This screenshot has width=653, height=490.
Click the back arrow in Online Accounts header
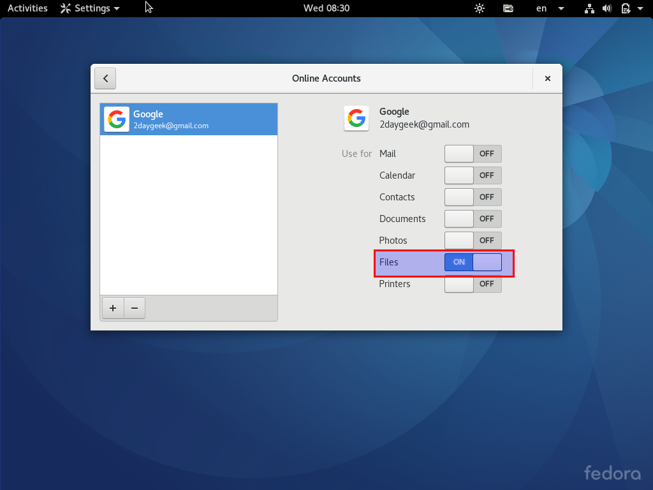(105, 78)
